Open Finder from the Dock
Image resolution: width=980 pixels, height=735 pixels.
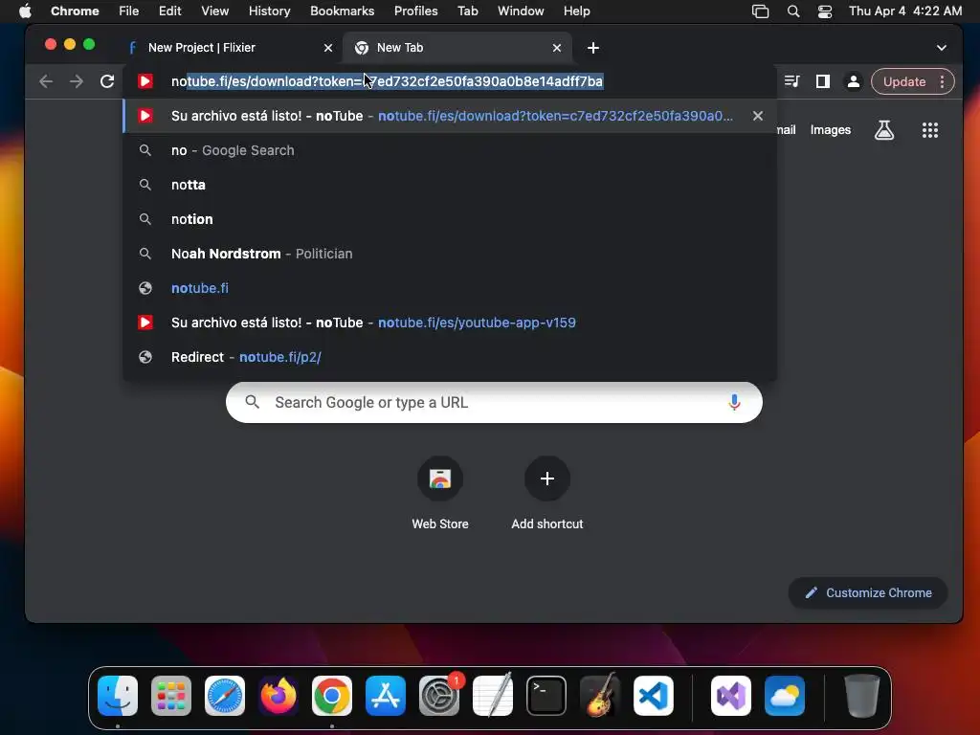tap(118, 696)
